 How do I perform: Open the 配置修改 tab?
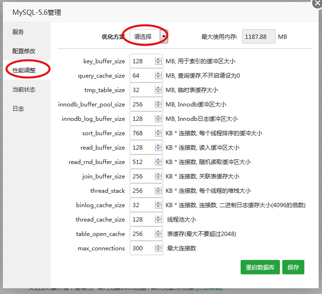point(27,51)
